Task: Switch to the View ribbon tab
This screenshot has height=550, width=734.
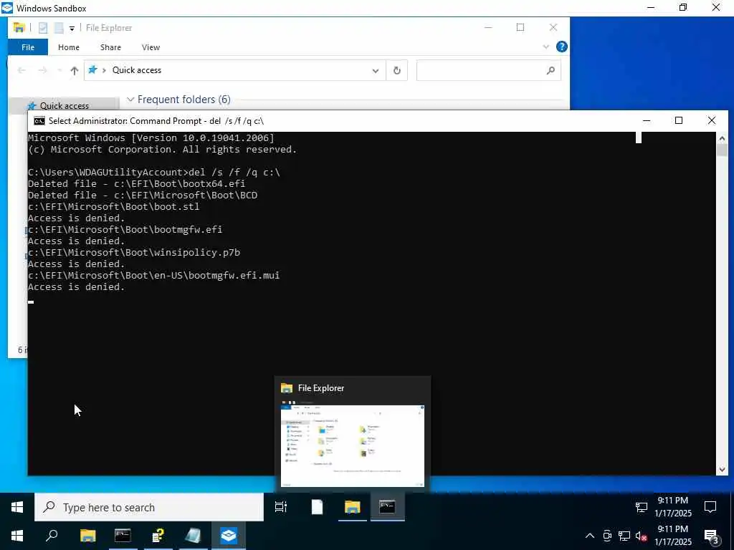Action: (151, 47)
